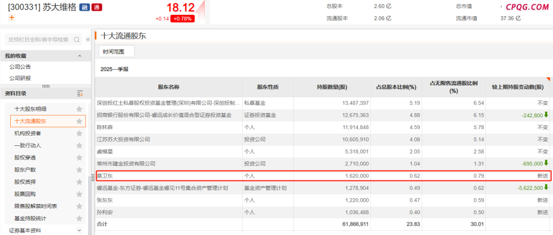Open 十大股东明细 in sidebar

(30, 109)
